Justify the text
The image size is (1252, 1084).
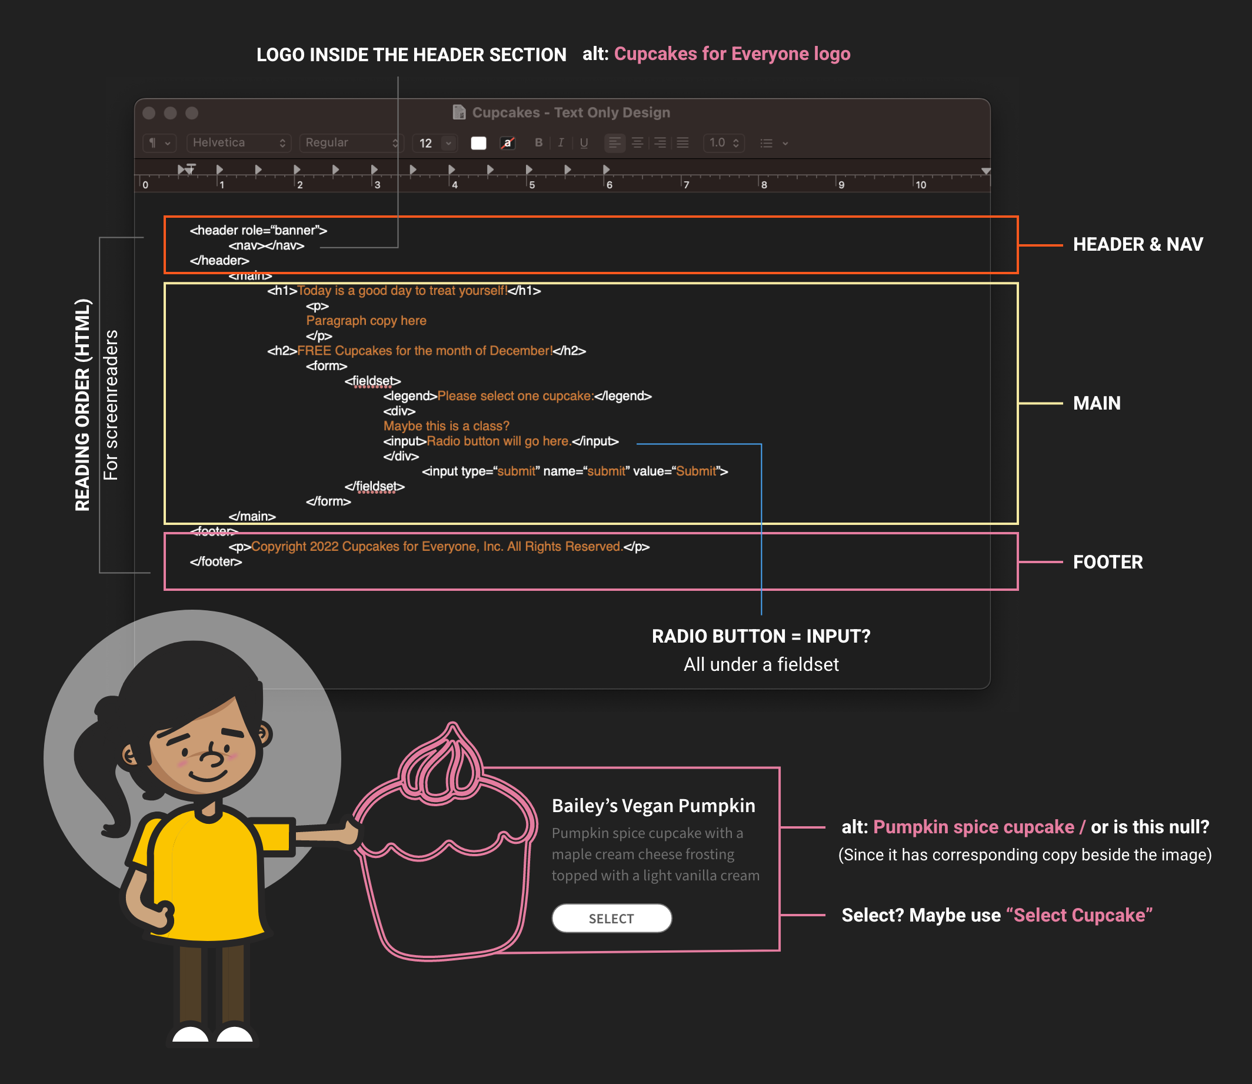coord(683,143)
